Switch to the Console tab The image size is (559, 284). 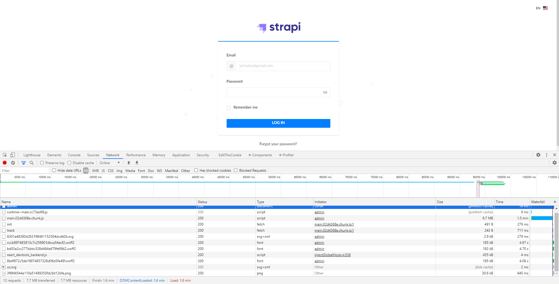[x=74, y=155]
